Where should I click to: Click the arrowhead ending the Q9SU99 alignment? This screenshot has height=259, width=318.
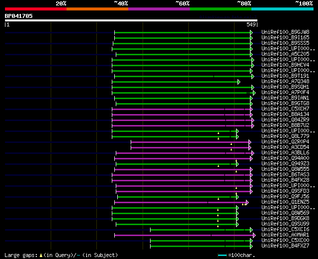(x=238, y=225)
